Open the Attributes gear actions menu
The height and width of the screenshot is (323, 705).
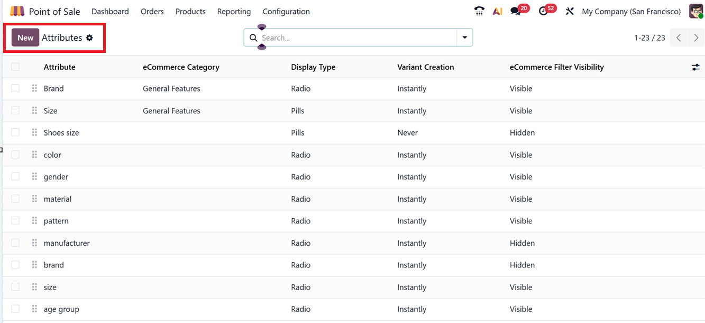coord(89,38)
